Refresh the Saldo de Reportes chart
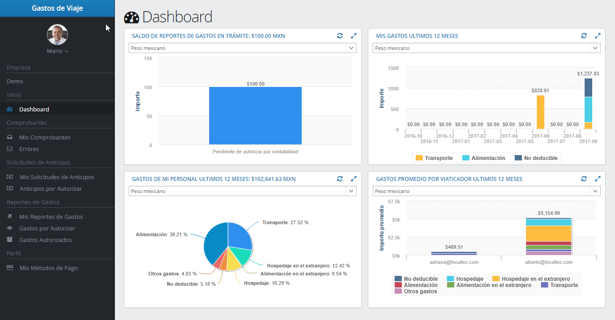 pyautogui.click(x=340, y=36)
